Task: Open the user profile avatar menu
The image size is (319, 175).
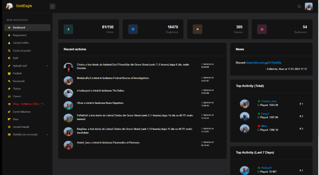Action: click(308, 6)
